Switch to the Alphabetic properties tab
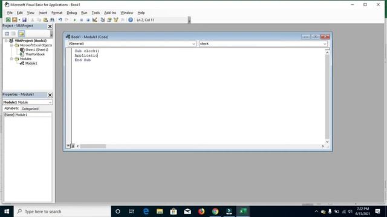Viewport: 387px width, 217px height. point(11,108)
